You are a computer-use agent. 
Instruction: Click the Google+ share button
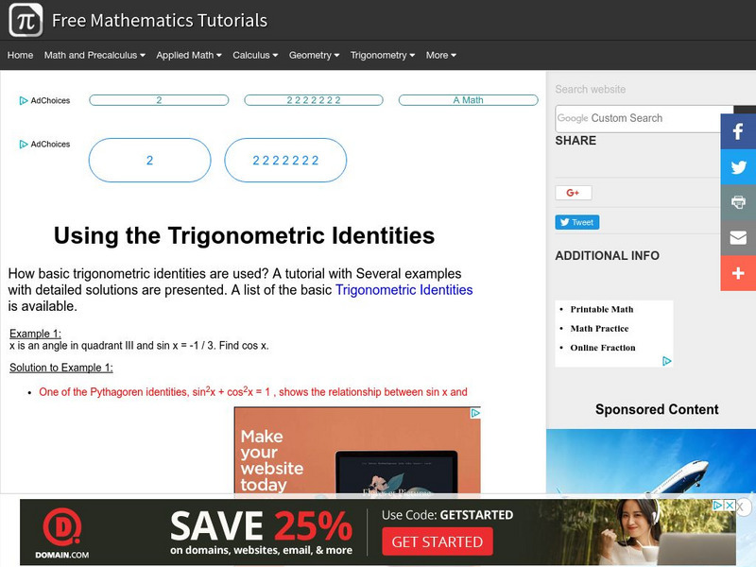pos(574,193)
